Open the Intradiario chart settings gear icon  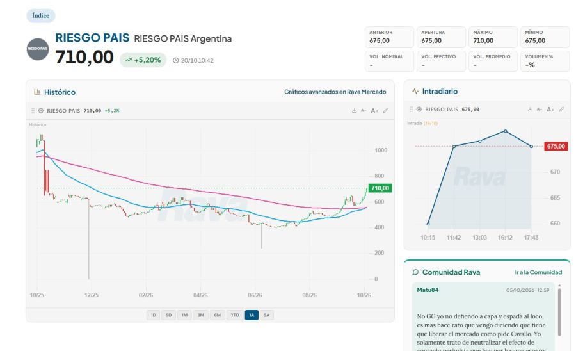[x=419, y=109]
